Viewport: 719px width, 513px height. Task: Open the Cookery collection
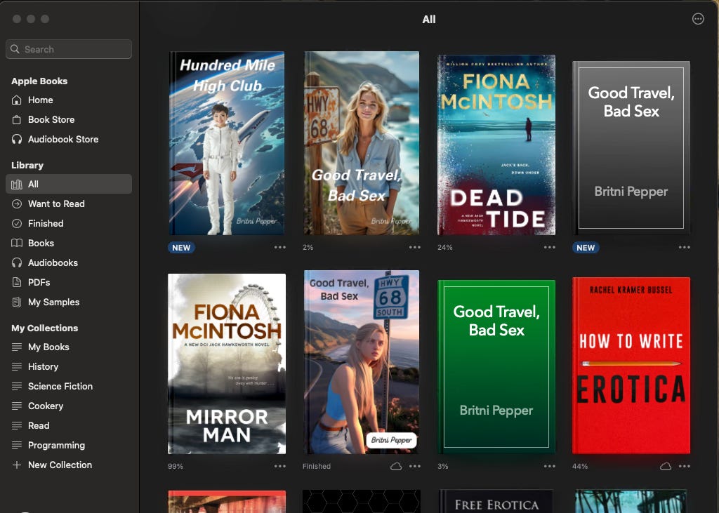[x=69, y=406]
